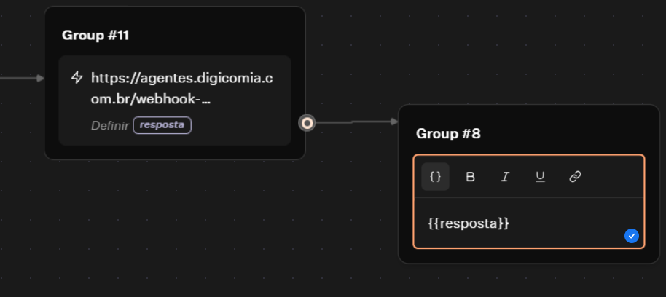Screen dimensions: 666x297
Task: Click the webhook URL text
Action: click(x=181, y=88)
